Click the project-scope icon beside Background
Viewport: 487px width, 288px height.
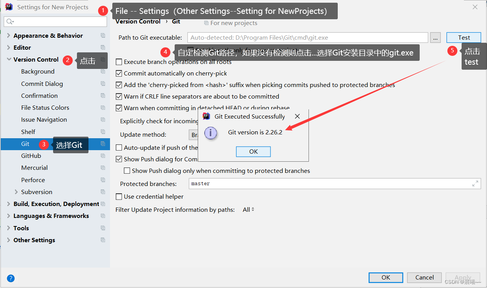[x=103, y=72]
